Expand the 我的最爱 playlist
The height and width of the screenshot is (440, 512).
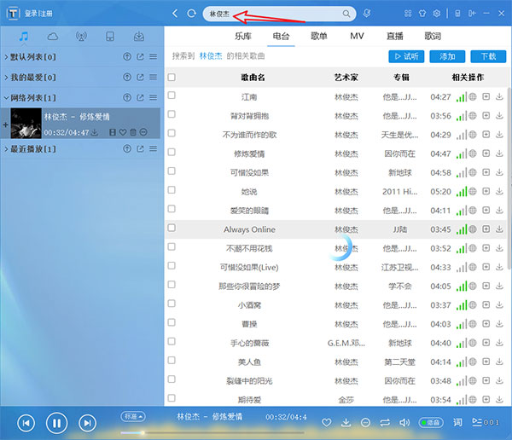pyautogui.click(x=6, y=78)
